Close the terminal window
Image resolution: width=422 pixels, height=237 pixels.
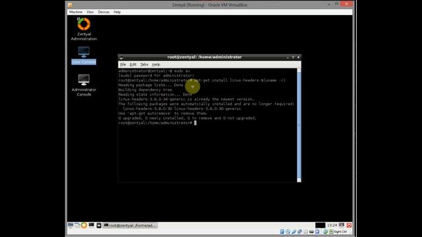(298, 57)
